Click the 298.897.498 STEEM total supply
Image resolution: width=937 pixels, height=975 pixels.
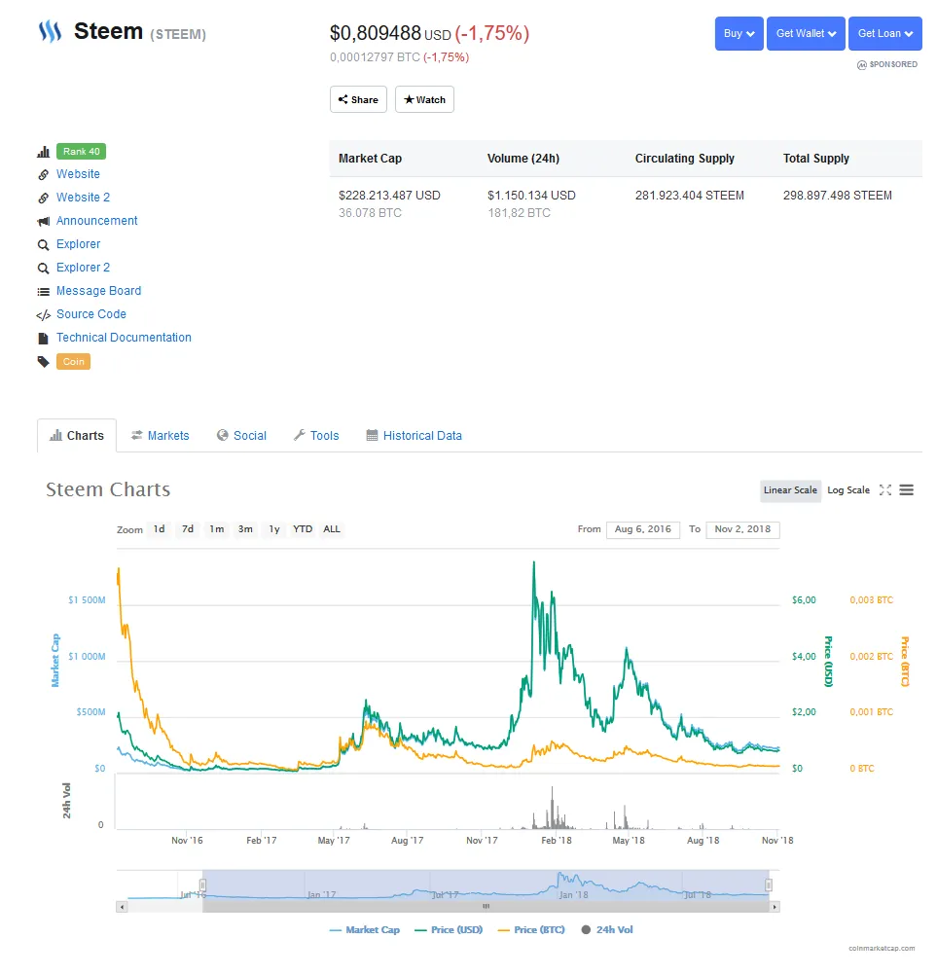tap(838, 196)
